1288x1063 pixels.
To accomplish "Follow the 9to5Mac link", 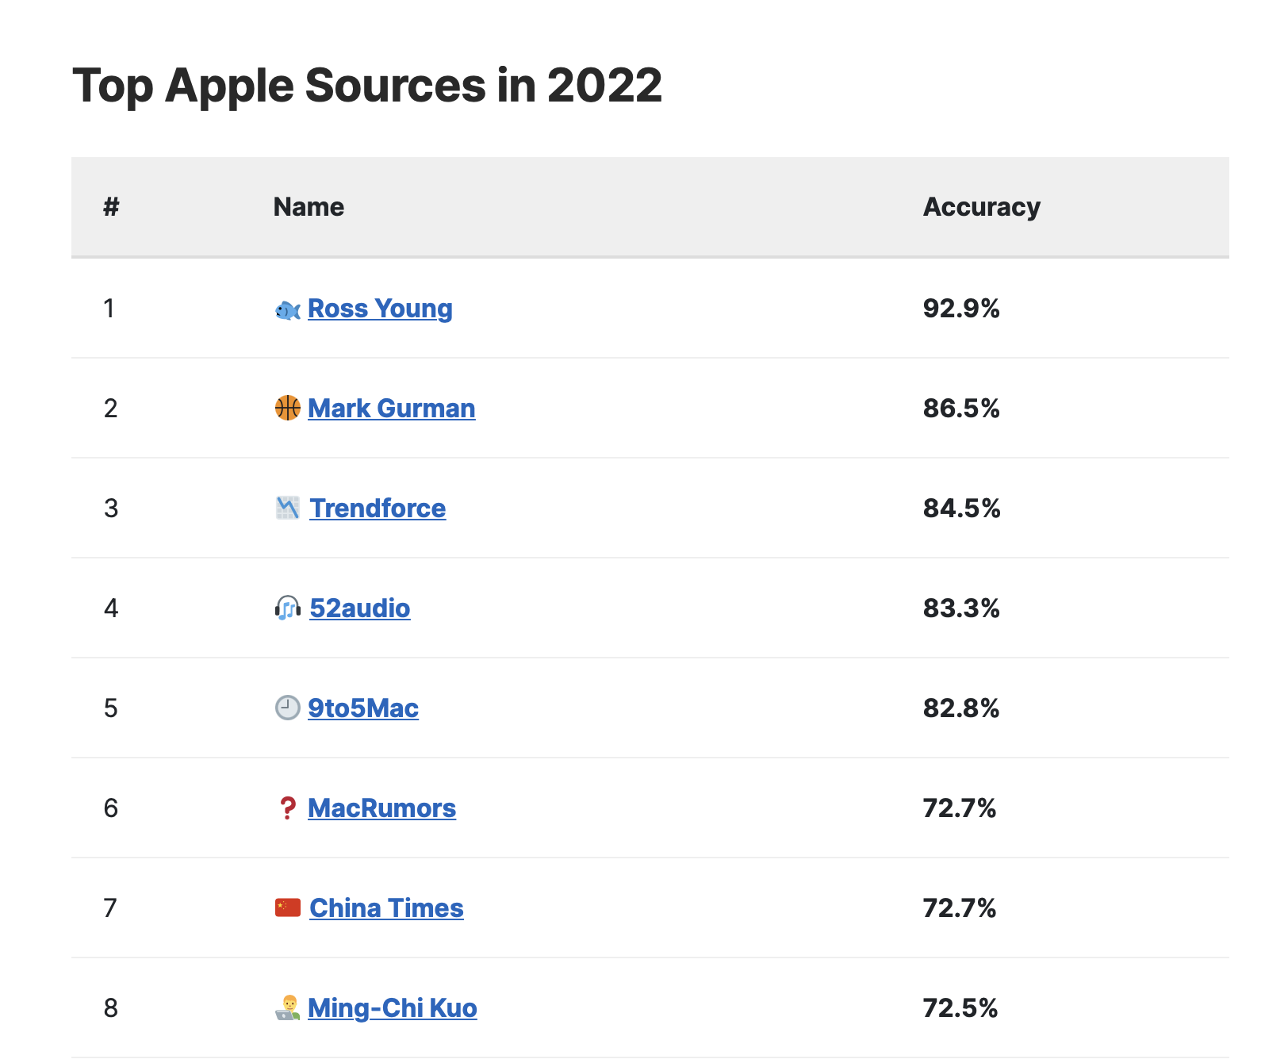I will tap(363, 708).
